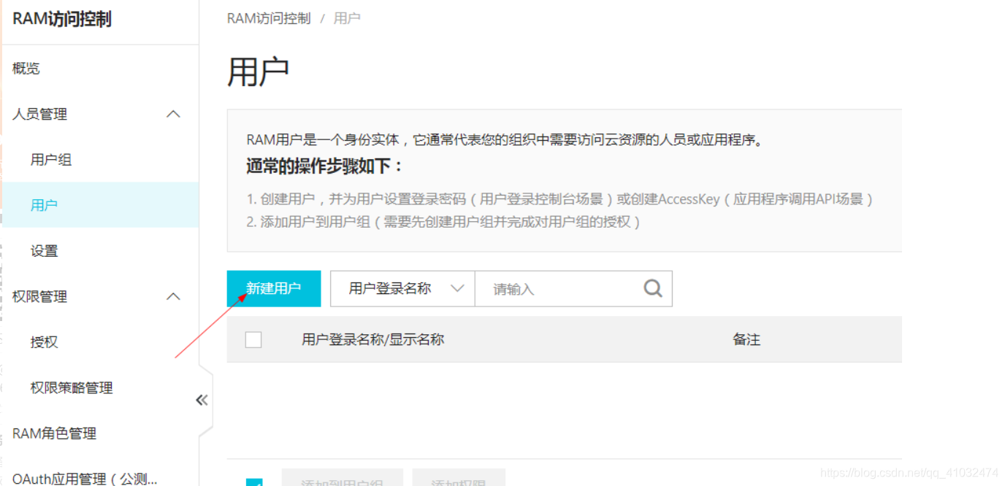Enable the checkbox near 添加到用户组
This screenshot has height=486, width=1005.
253,482
